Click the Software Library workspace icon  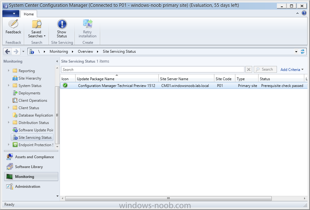click(x=10, y=167)
